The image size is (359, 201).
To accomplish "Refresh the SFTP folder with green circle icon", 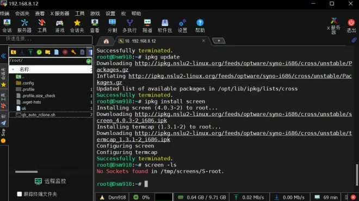I will [39, 52].
